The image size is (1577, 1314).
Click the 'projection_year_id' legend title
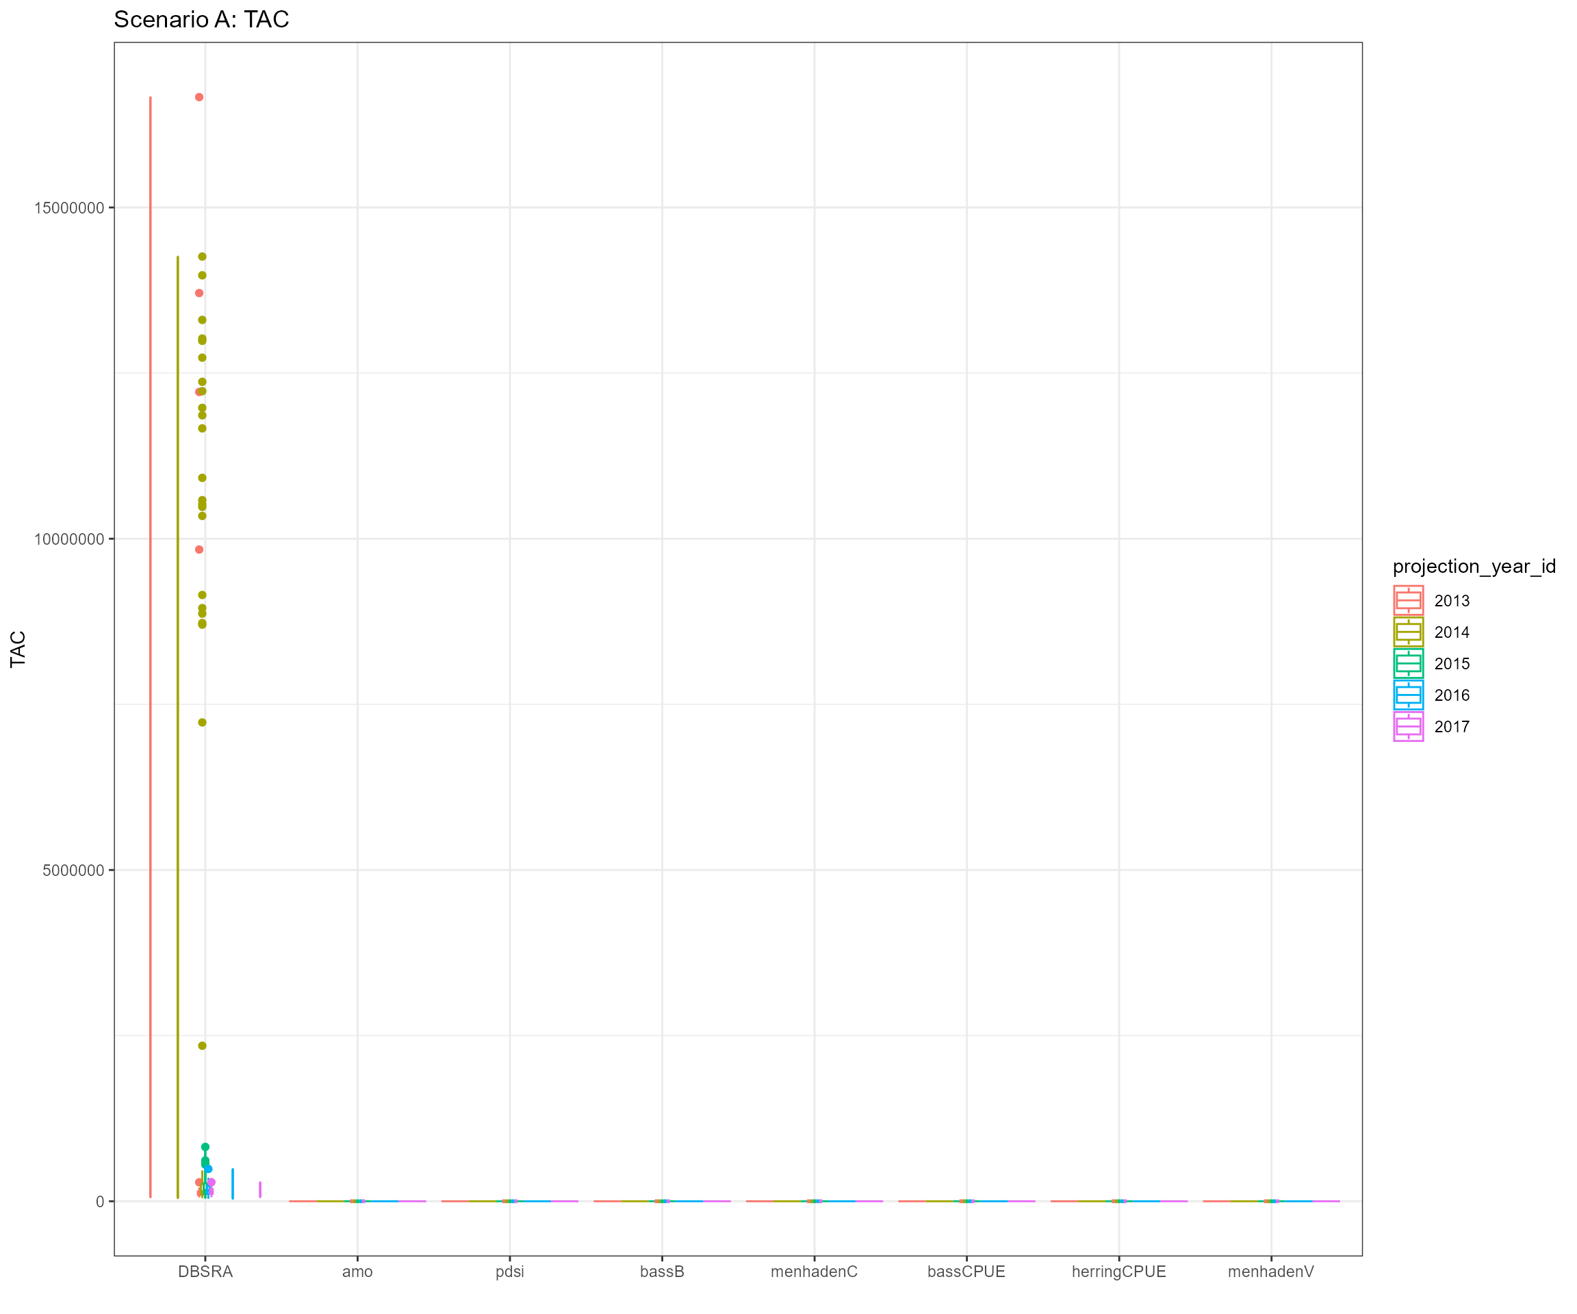[1474, 566]
